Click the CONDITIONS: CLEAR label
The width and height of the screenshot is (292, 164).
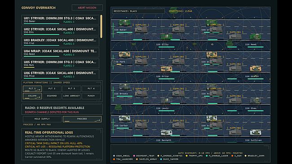pos(180,11)
